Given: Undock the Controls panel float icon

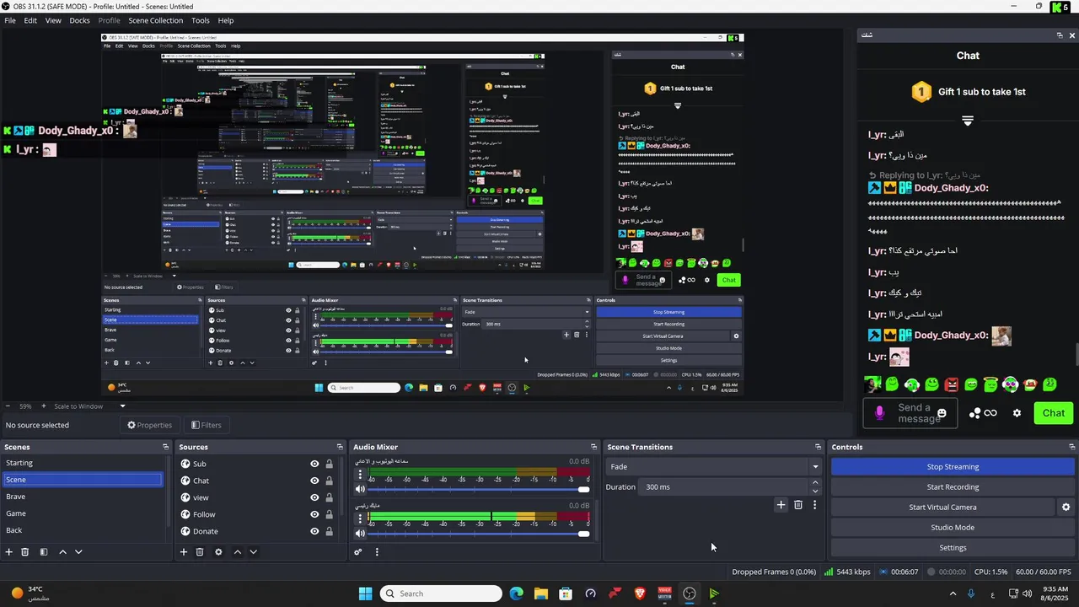Looking at the screenshot, I should coord(1072,447).
